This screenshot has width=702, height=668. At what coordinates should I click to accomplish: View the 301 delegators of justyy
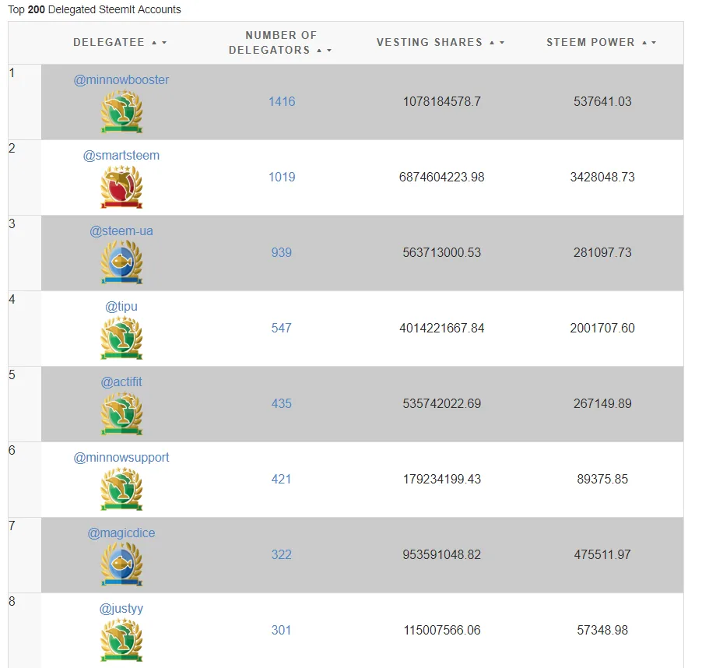(282, 631)
